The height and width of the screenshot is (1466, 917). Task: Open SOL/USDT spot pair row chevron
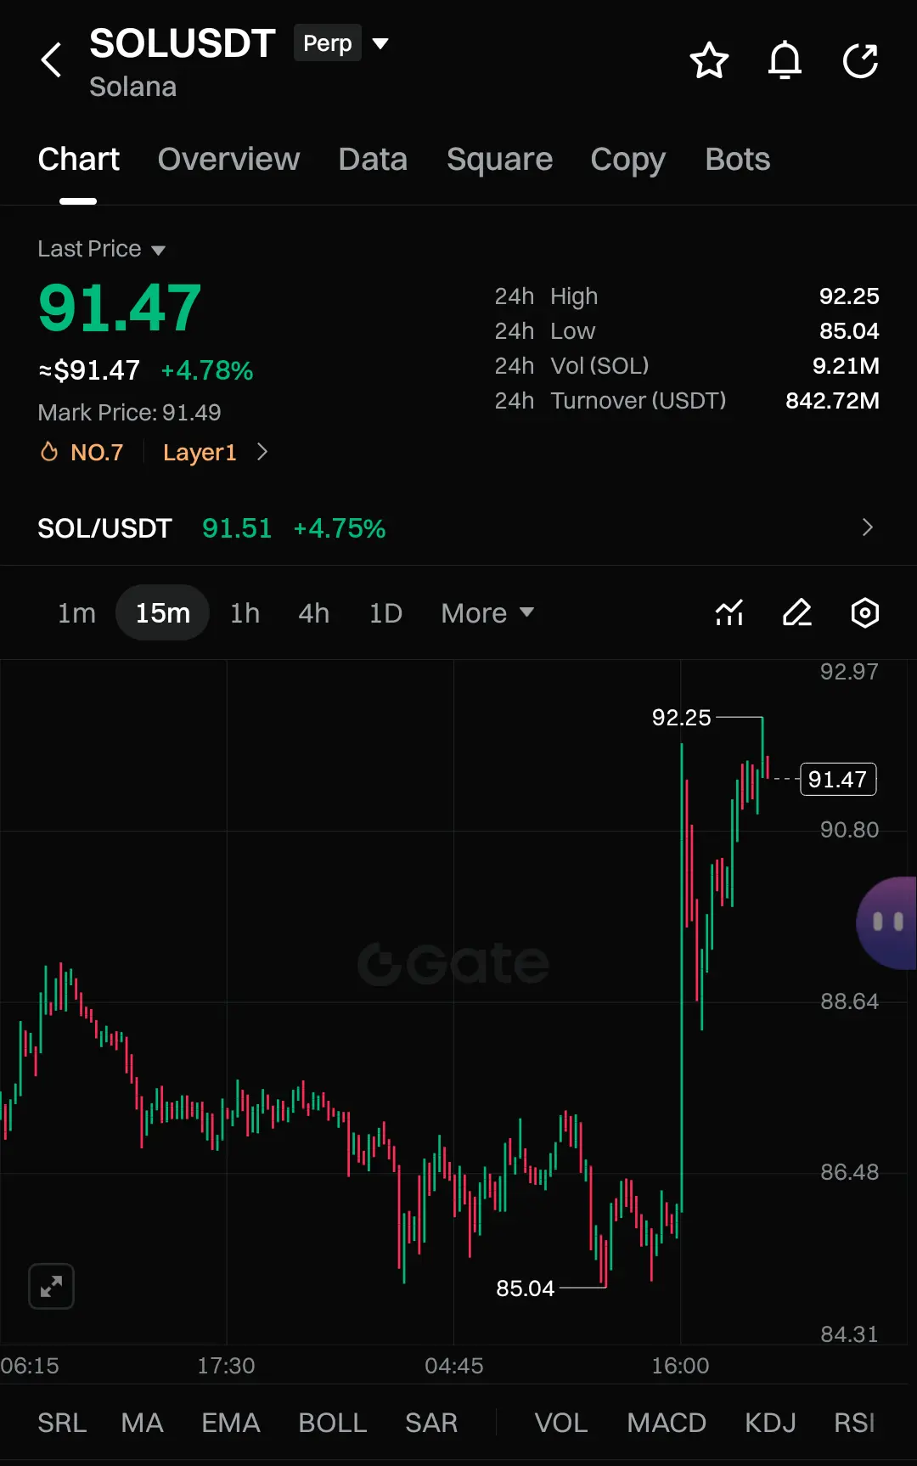pyautogui.click(x=867, y=527)
